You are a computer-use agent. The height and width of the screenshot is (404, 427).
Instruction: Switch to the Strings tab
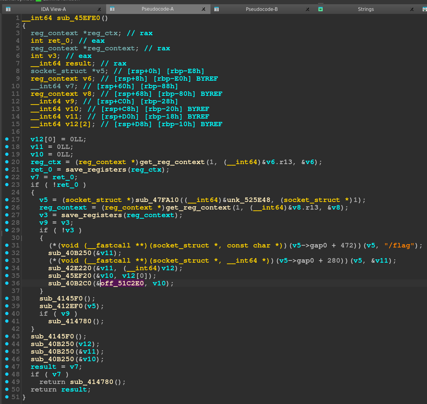(366, 9)
